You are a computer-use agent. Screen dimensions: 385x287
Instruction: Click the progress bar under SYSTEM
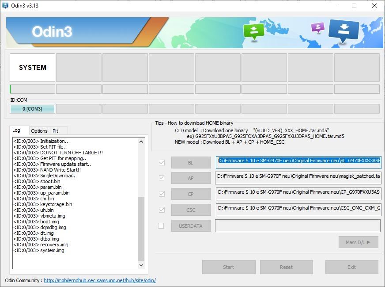tap(32, 89)
